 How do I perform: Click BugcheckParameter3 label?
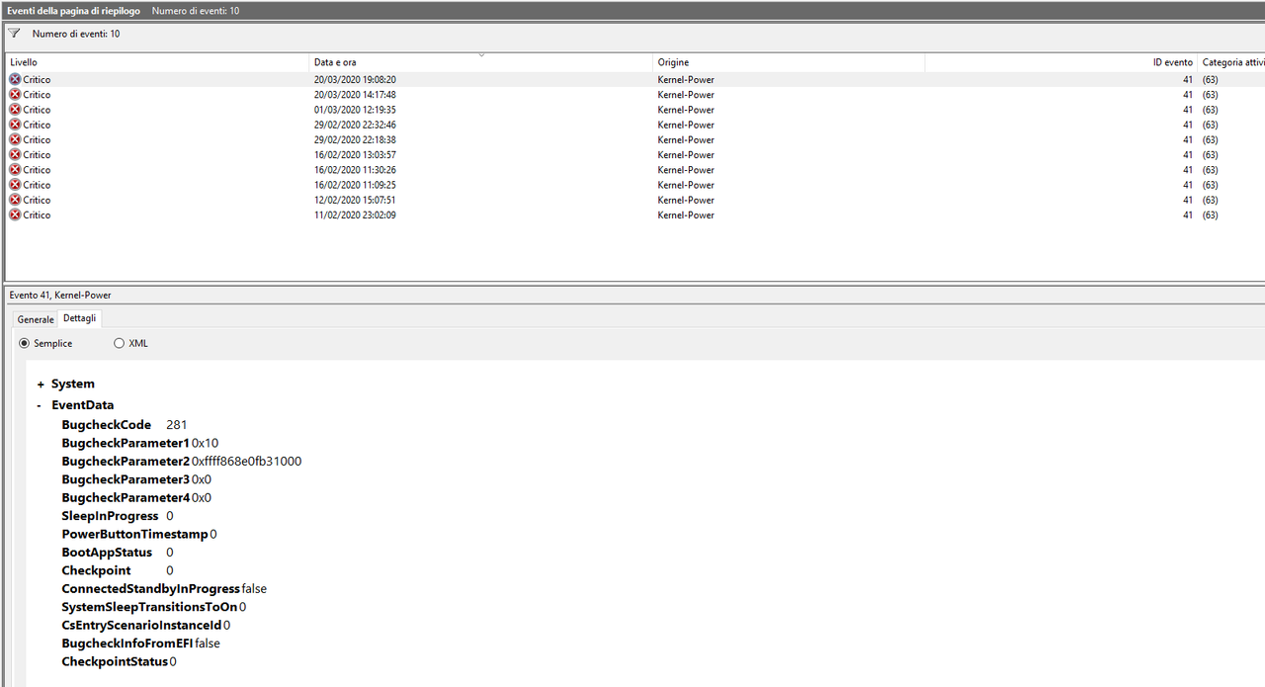pos(126,479)
